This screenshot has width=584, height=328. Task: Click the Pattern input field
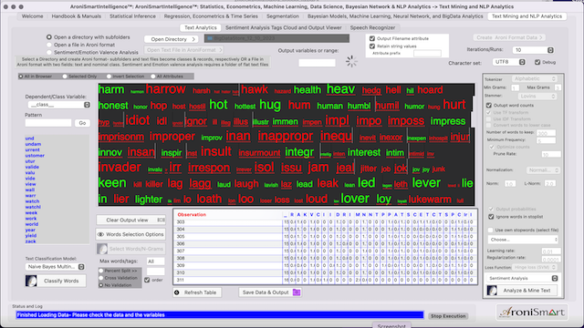[48, 123]
